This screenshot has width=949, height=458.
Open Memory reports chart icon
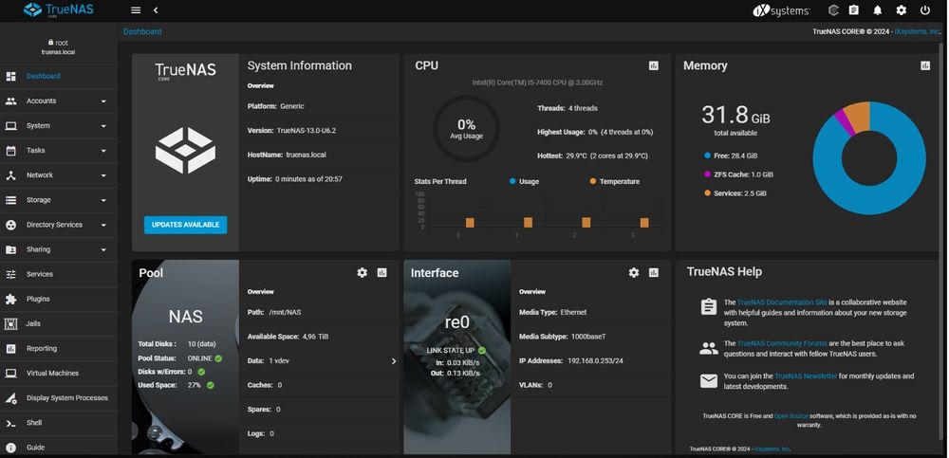tap(925, 65)
